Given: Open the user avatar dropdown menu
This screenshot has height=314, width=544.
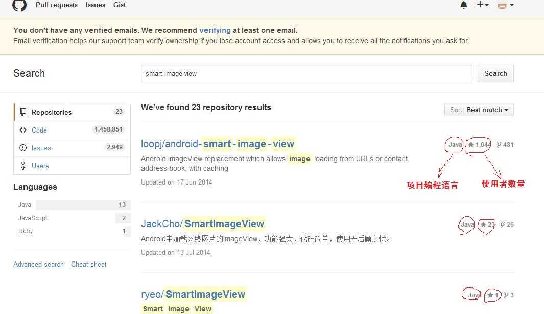Looking at the screenshot, I should coord(505,6).
